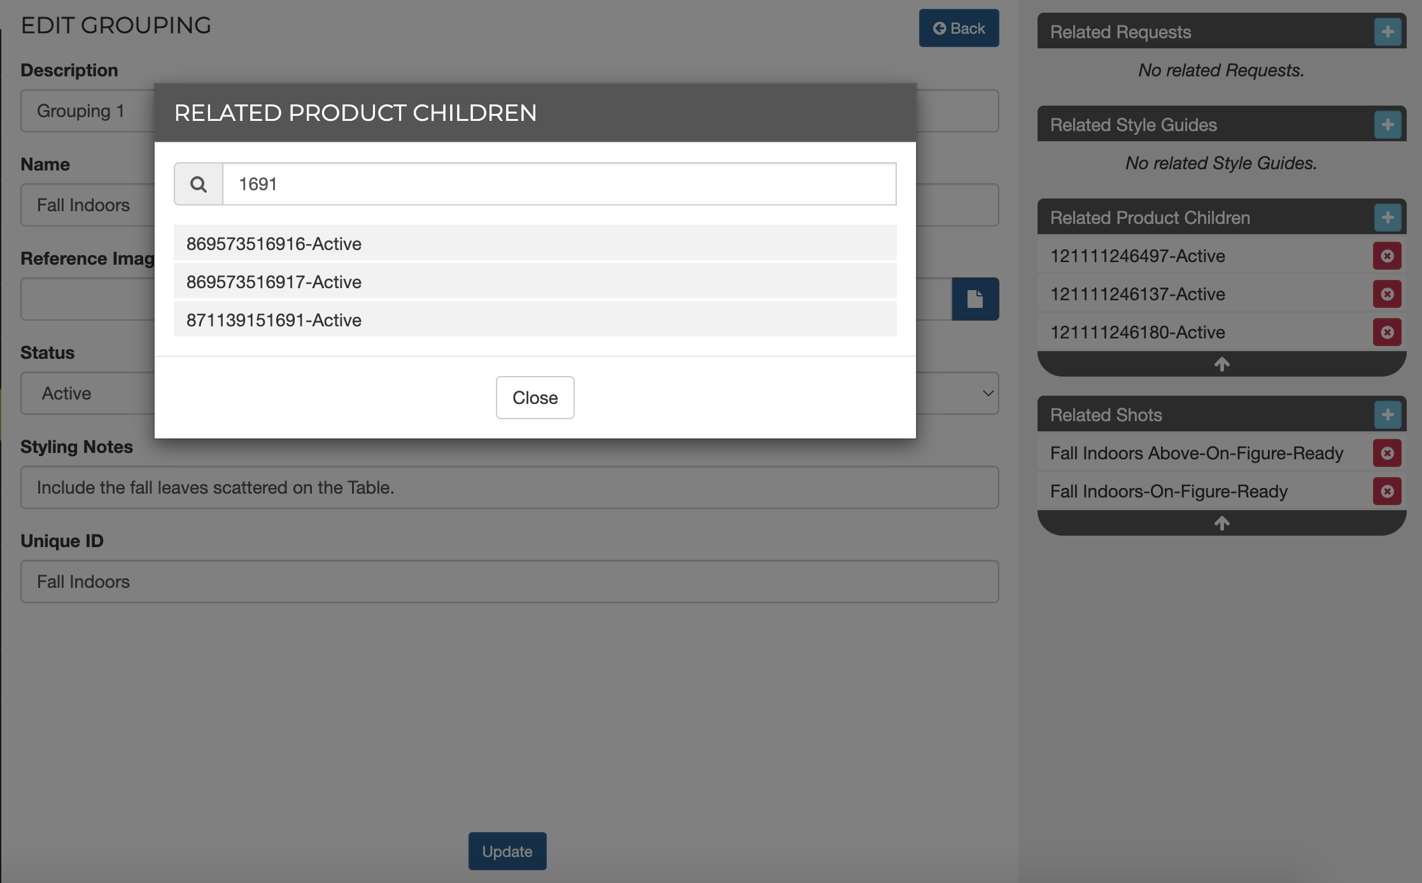Viewport: 1422px width, 883px height.
Task: Remove product child 121111246180-Active
Action: [1388, 333]
